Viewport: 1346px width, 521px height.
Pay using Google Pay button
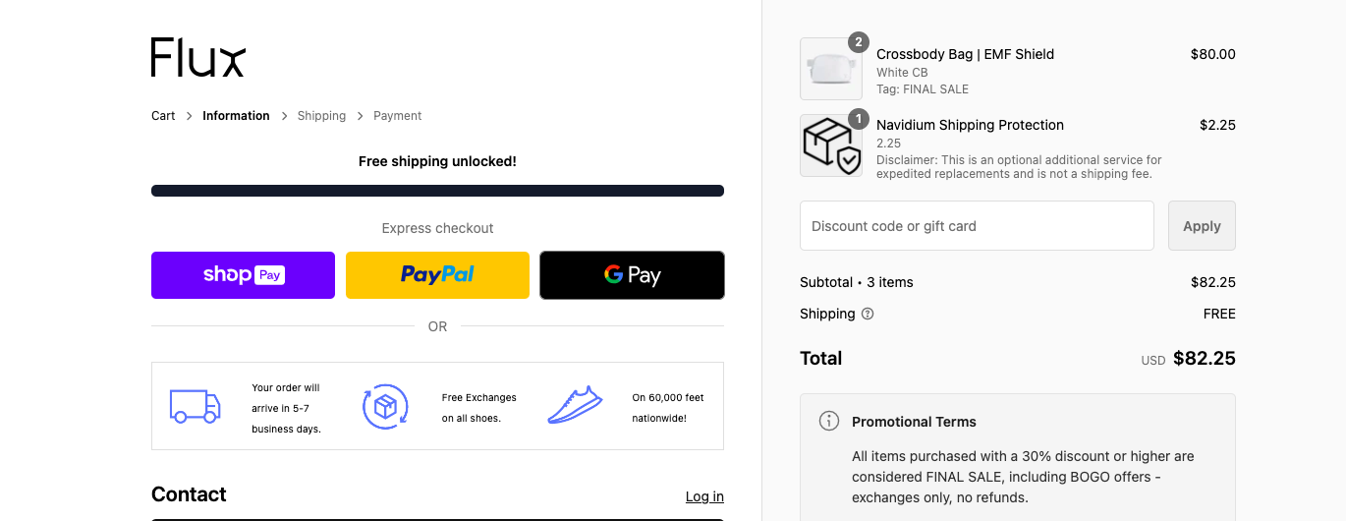point(632,275)
